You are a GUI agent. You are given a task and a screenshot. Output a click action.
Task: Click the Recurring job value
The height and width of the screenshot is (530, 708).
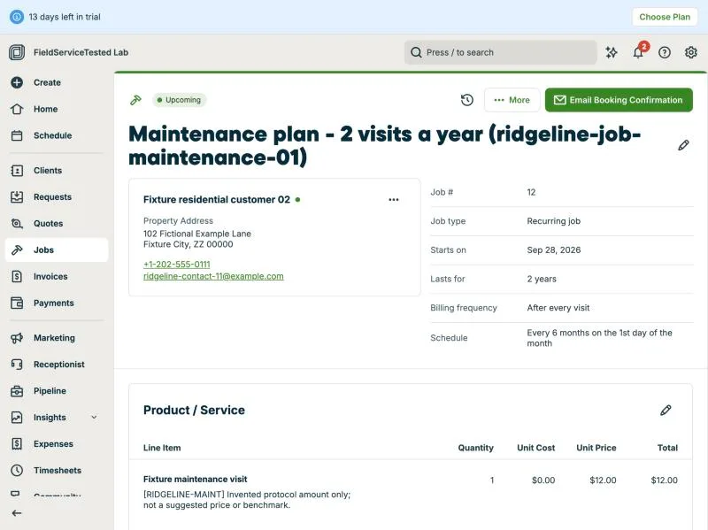point(554,221)
